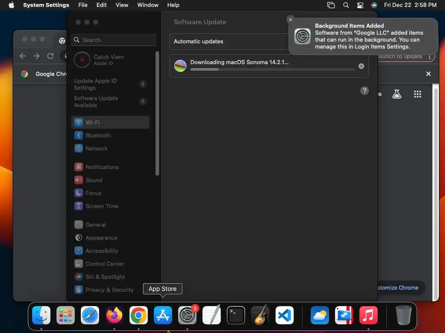Image resolution: width=445 pixels, height=333 pixels.
Task: Click the date and time in menu bar
Action: pyautogui.click(x=410, y=5)
